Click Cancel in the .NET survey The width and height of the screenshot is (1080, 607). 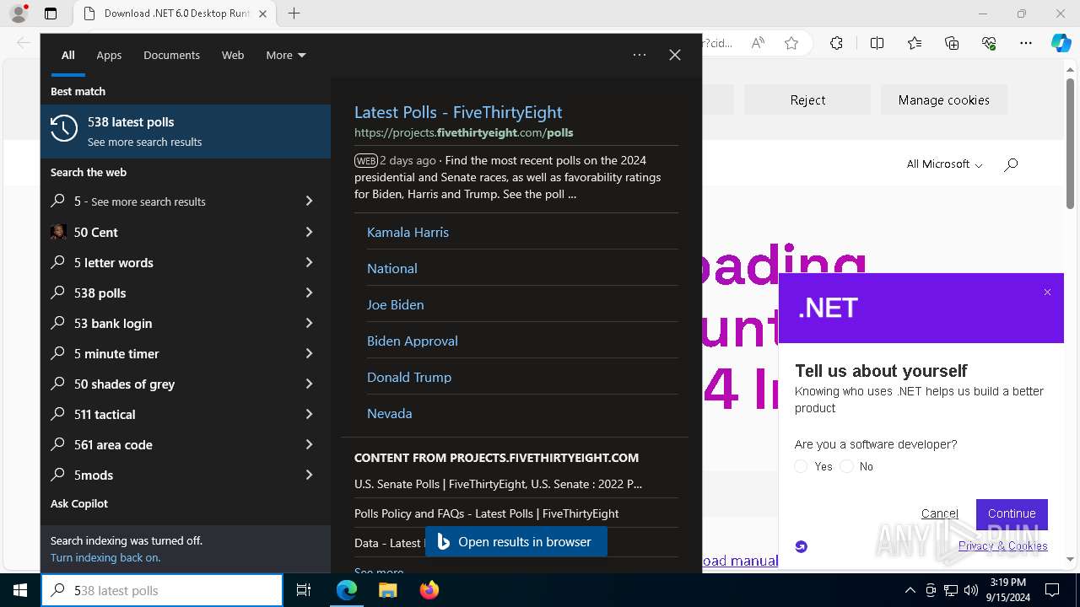click(939, 513)
